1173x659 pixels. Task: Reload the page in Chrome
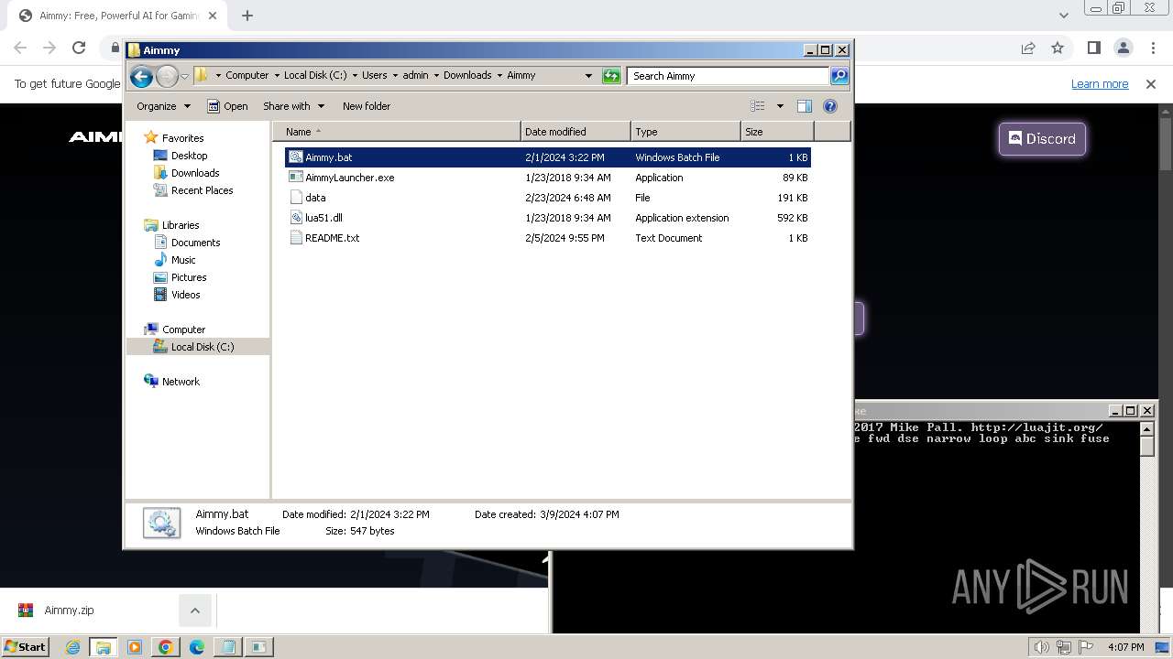[x=79, y=48]
